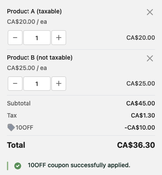Click the Product A (taxable) title
The image size is (162, 175).
click(x=34, y=11)
